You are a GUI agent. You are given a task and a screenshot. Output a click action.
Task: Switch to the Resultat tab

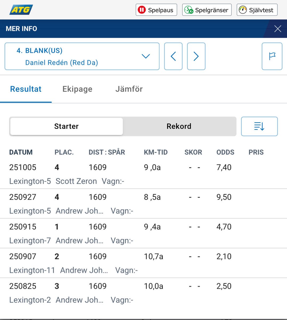click(26, 89)
